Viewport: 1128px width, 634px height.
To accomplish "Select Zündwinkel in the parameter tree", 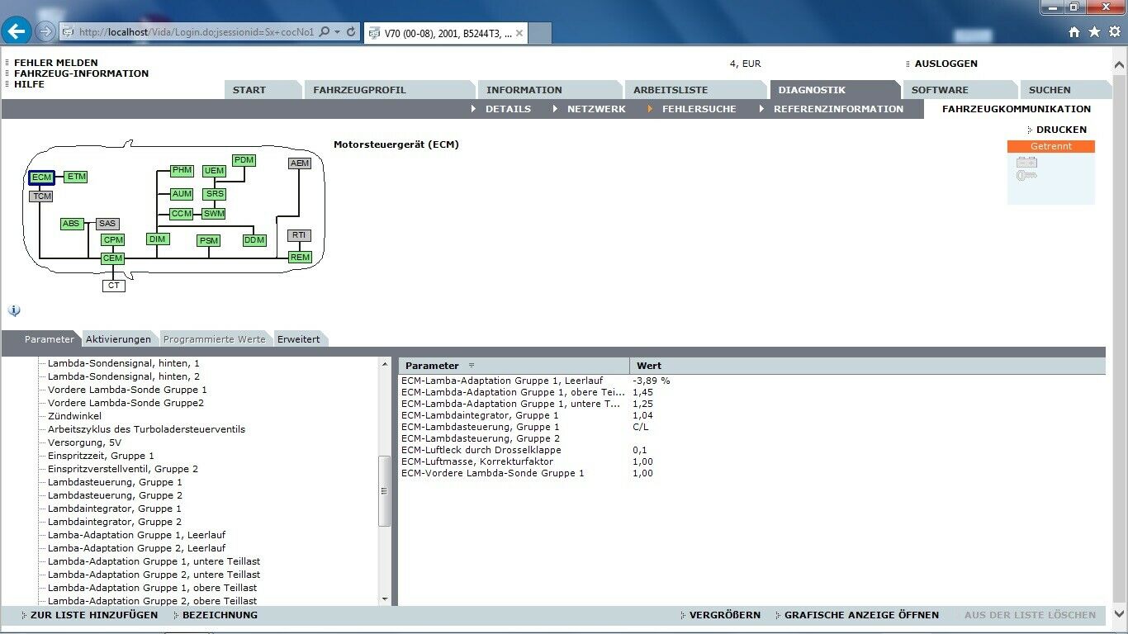I will [74, 416].
